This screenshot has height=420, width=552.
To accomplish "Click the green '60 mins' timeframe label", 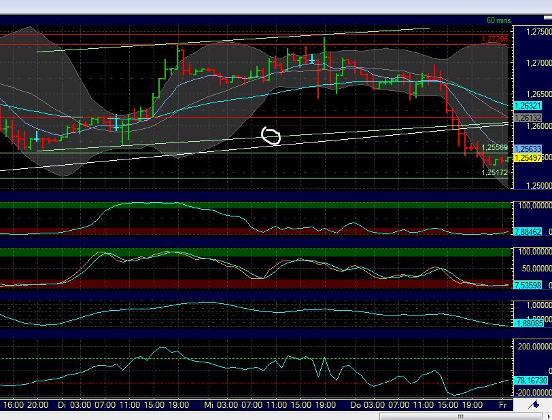I will click(x=498, y=20).
